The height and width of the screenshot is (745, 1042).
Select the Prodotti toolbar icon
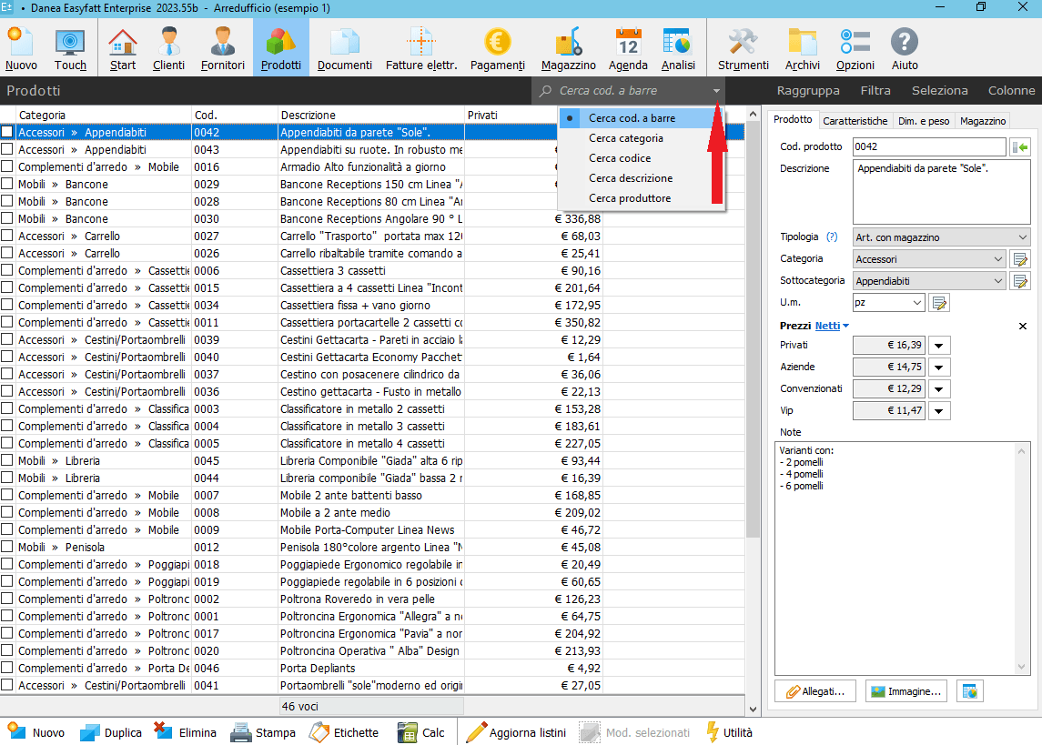[281, 48]
